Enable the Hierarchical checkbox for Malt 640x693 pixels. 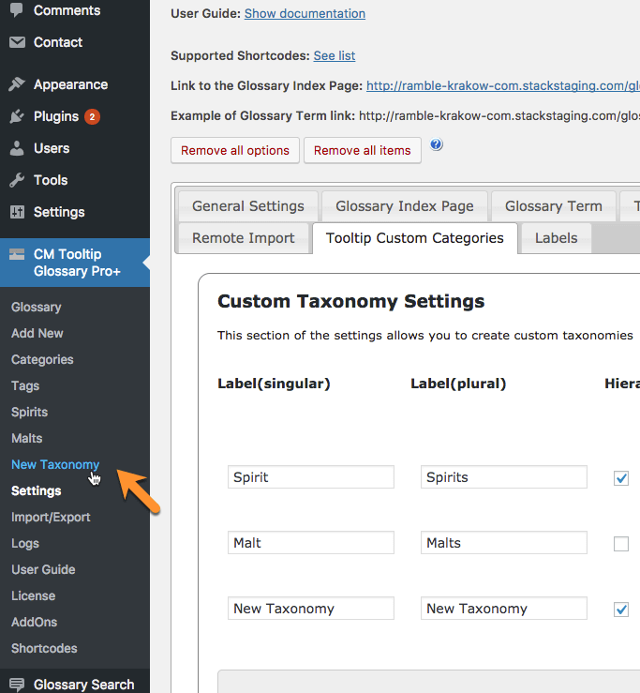[x=620, y=544]
